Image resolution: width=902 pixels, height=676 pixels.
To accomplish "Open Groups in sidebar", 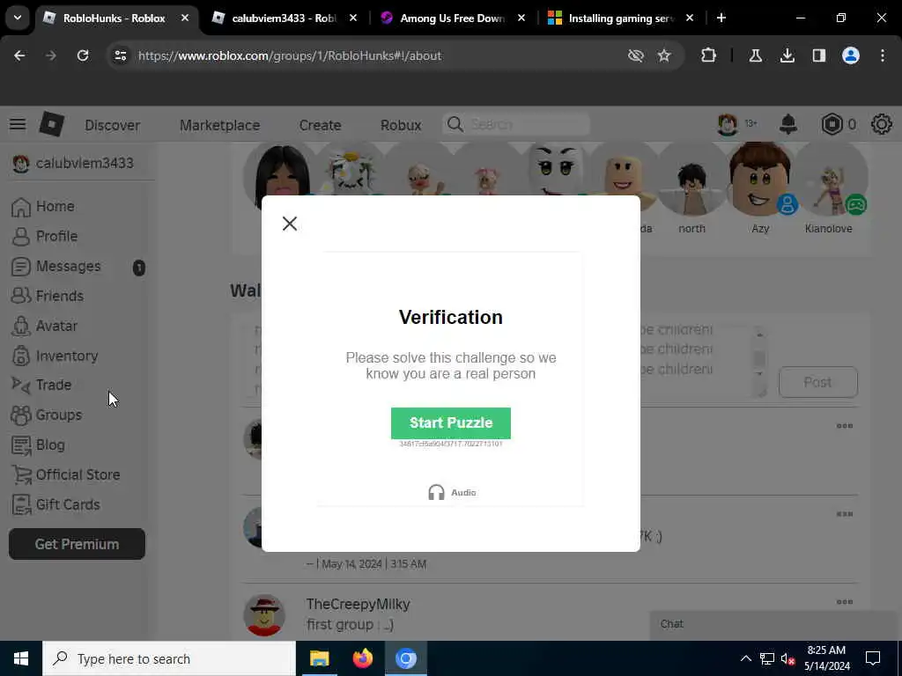I will (x=47, y=415).
